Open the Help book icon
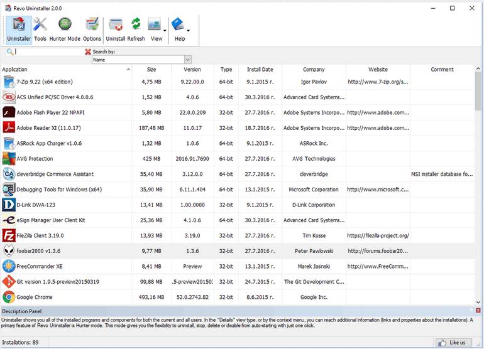Image resolution: width=484 pixels, height=349 pixels. 178,24
